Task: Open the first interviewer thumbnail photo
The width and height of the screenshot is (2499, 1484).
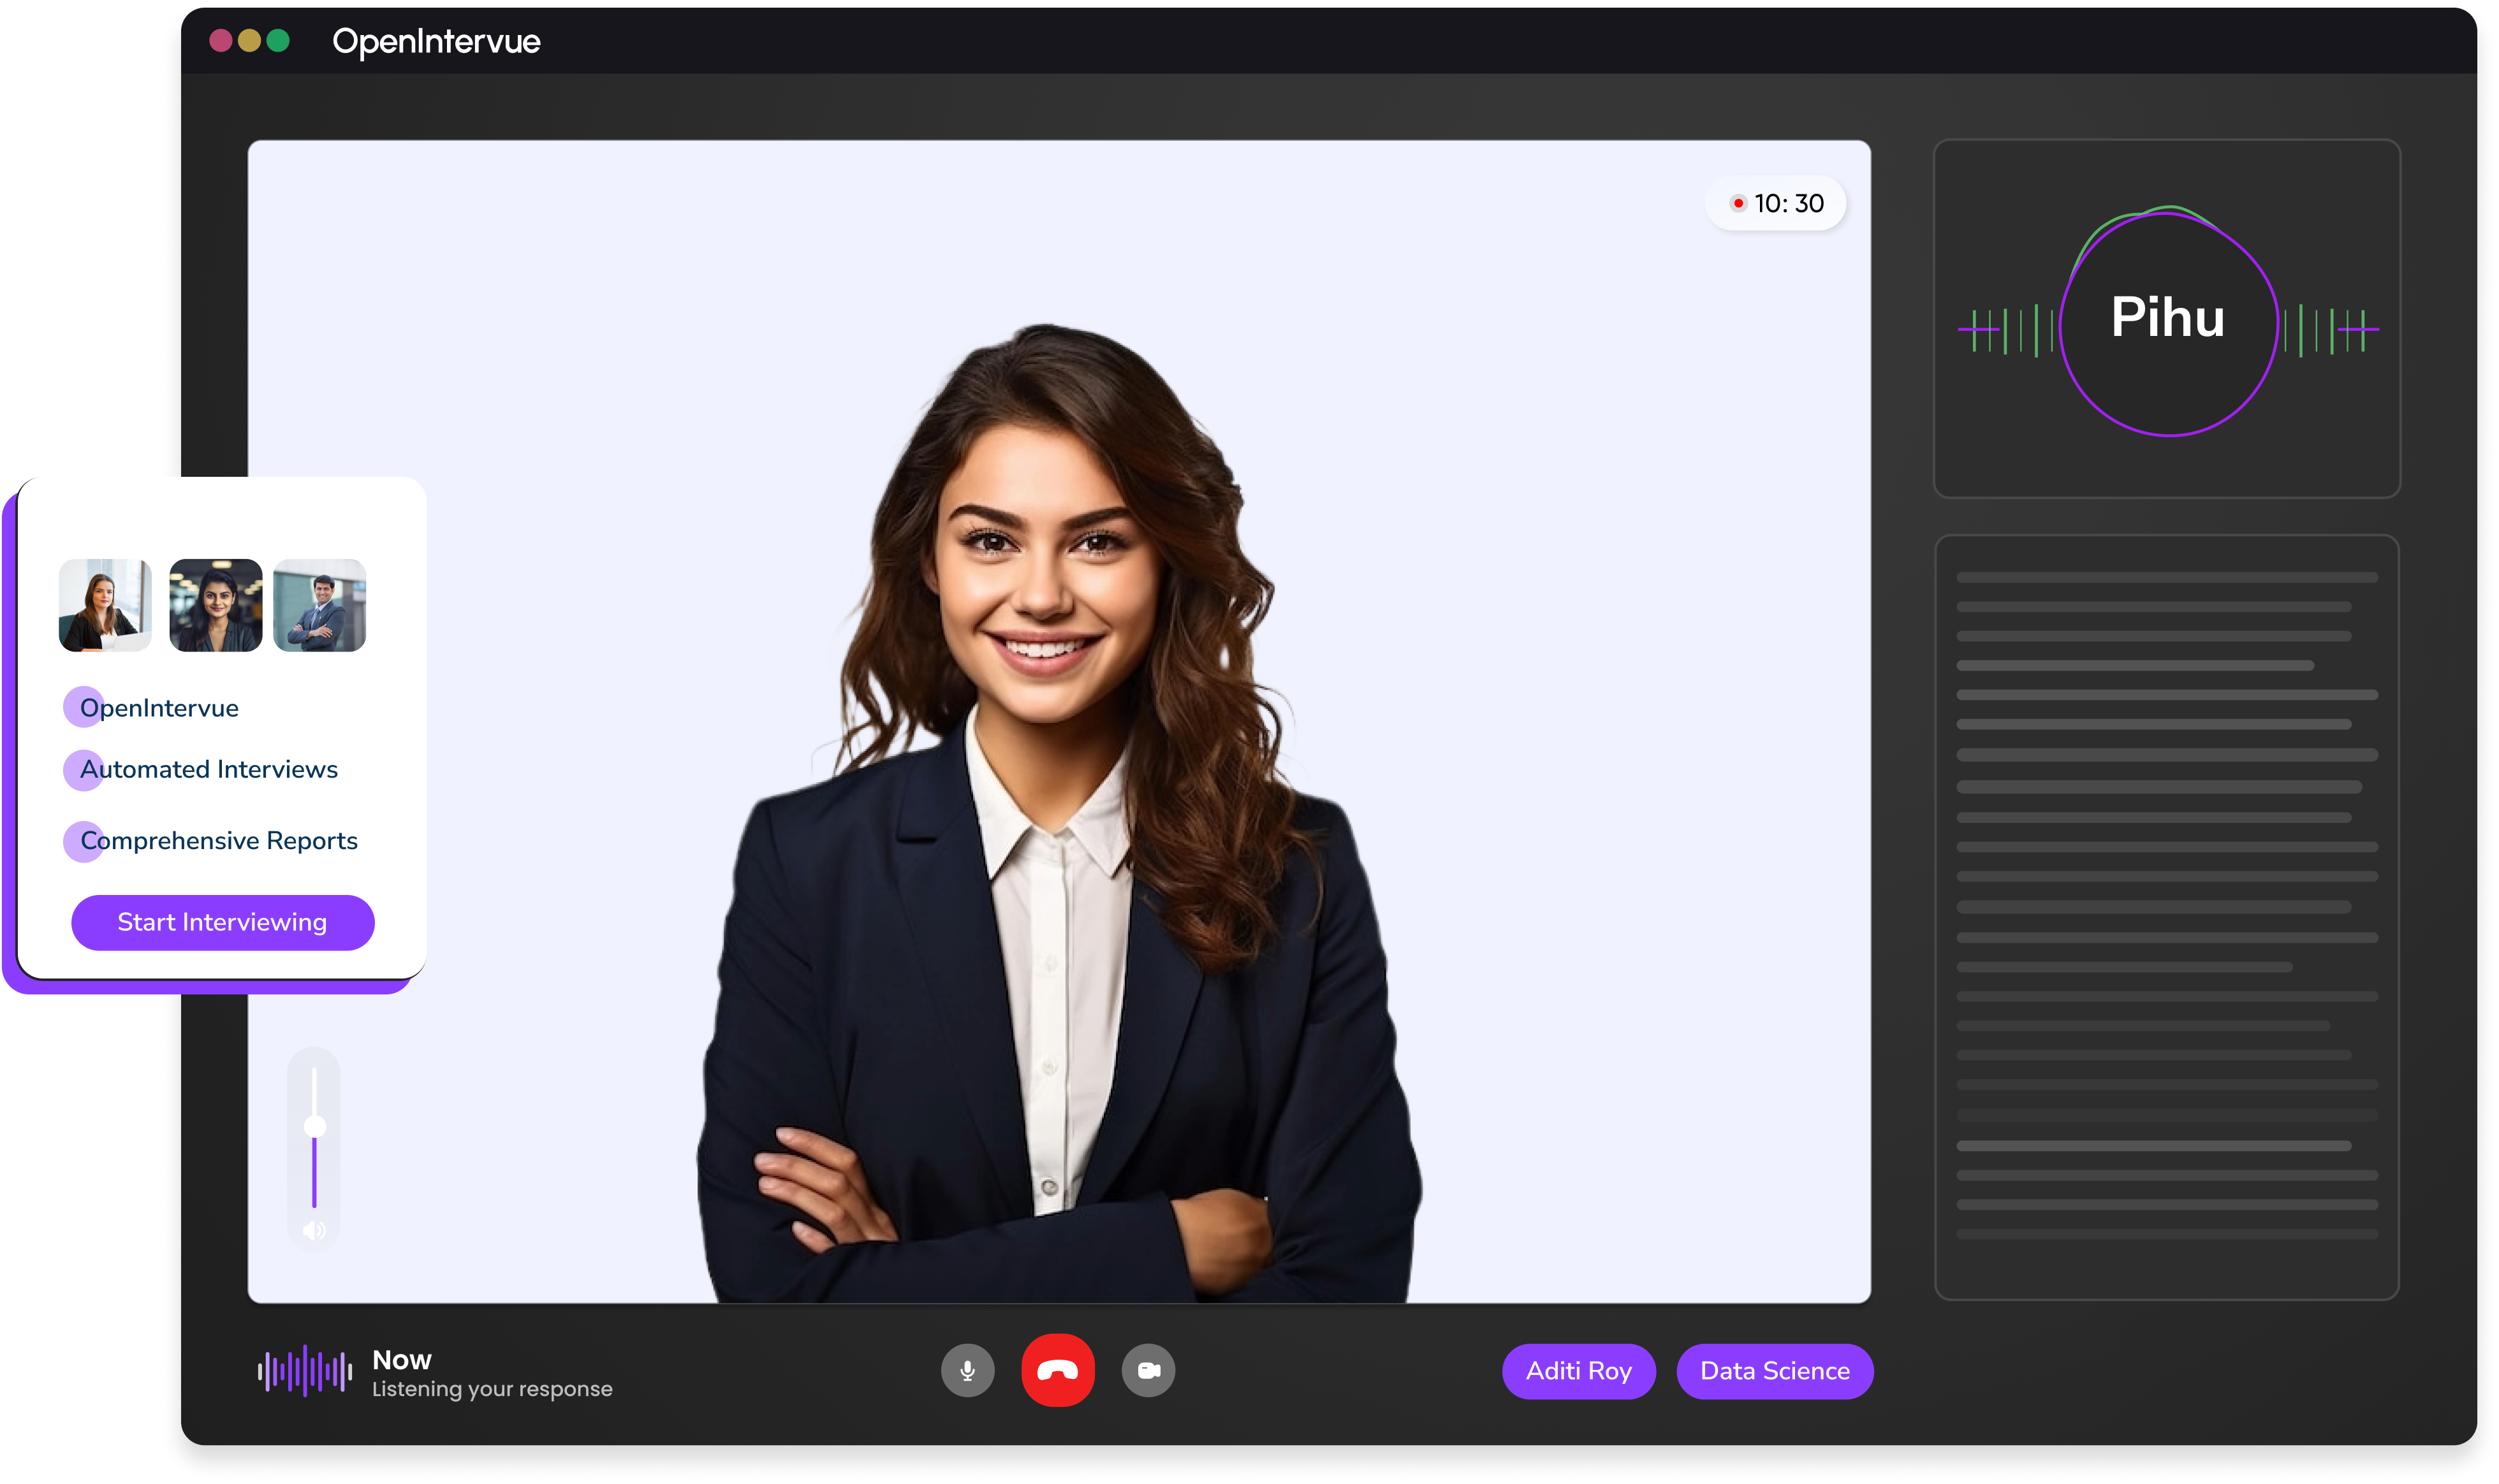Action: (x=105, y=605)
